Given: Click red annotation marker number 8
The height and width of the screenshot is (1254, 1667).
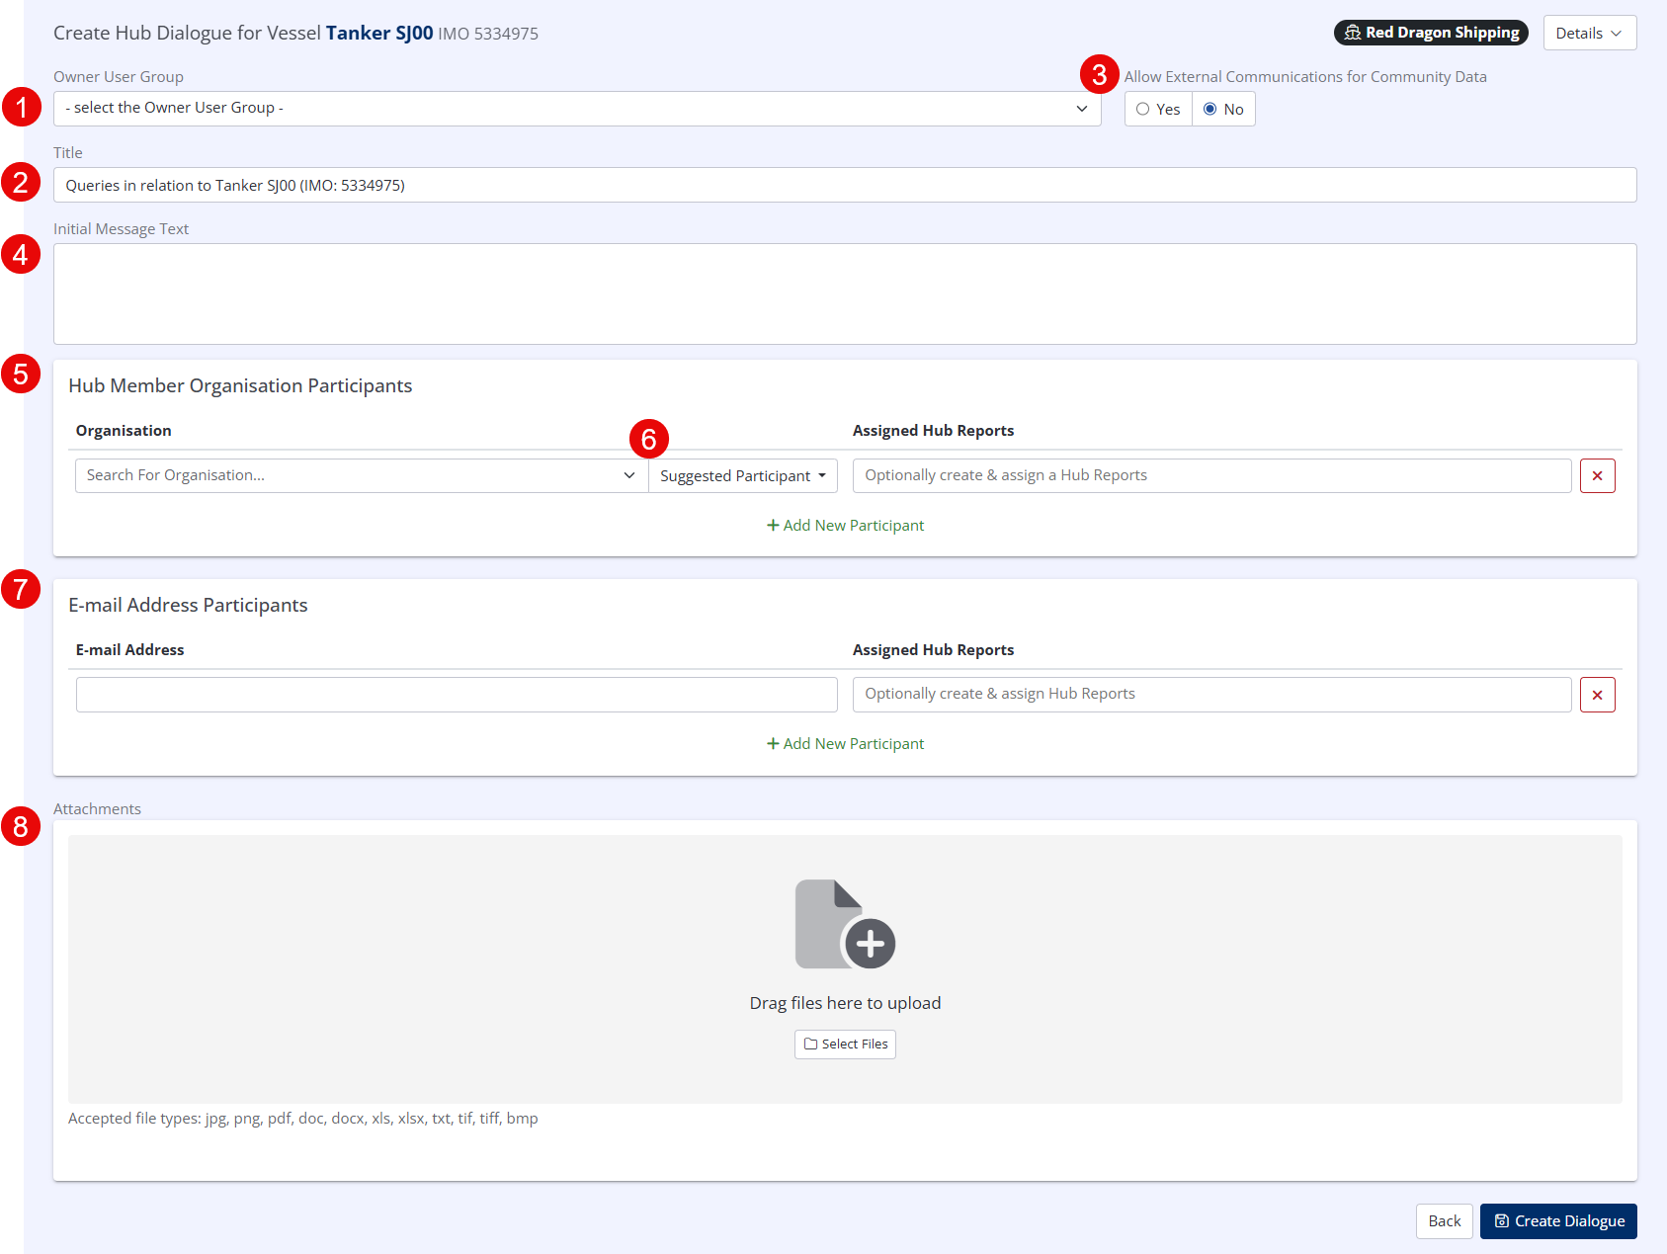Looking at the screenshot, I should point(21,826).
